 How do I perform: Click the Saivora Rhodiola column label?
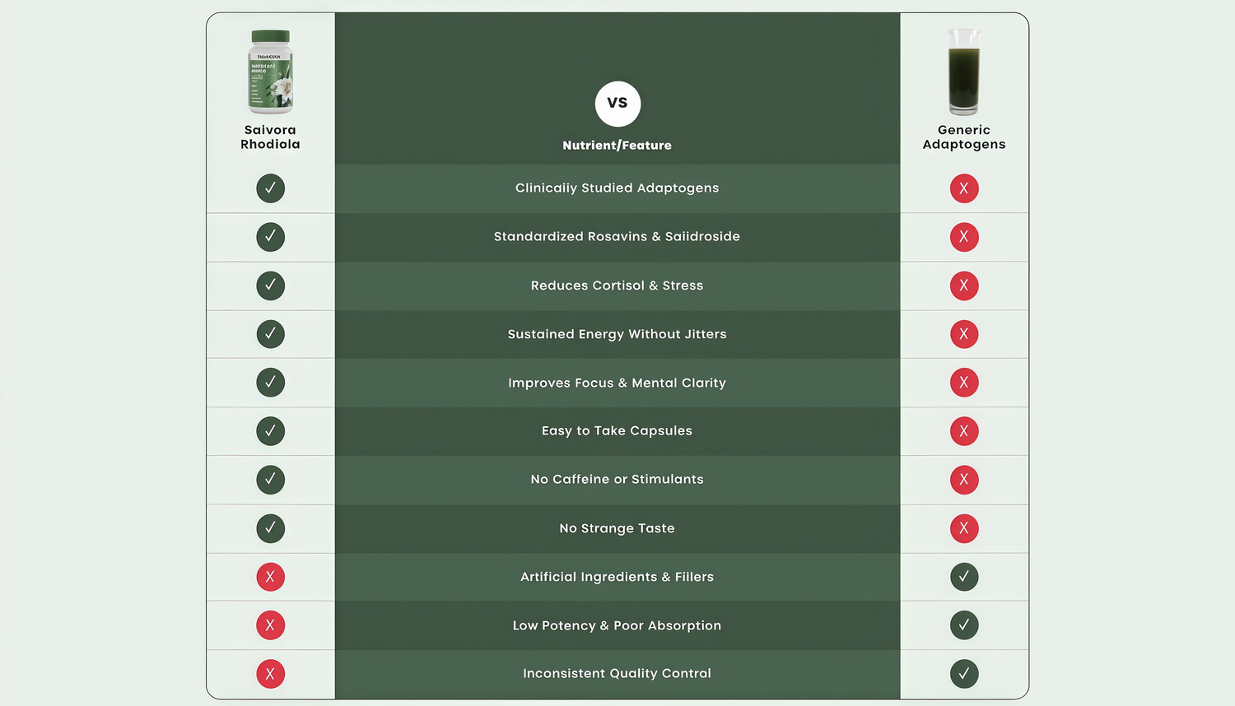[270, 137]
